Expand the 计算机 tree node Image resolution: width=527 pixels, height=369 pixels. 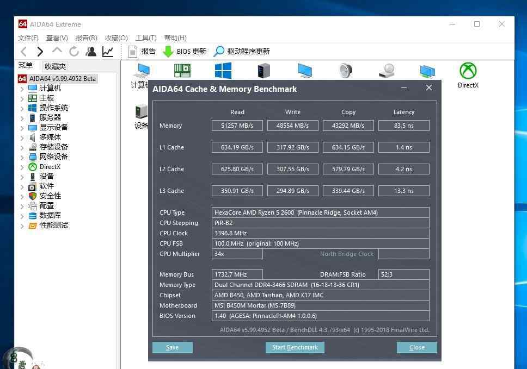[x=22, y=89]
